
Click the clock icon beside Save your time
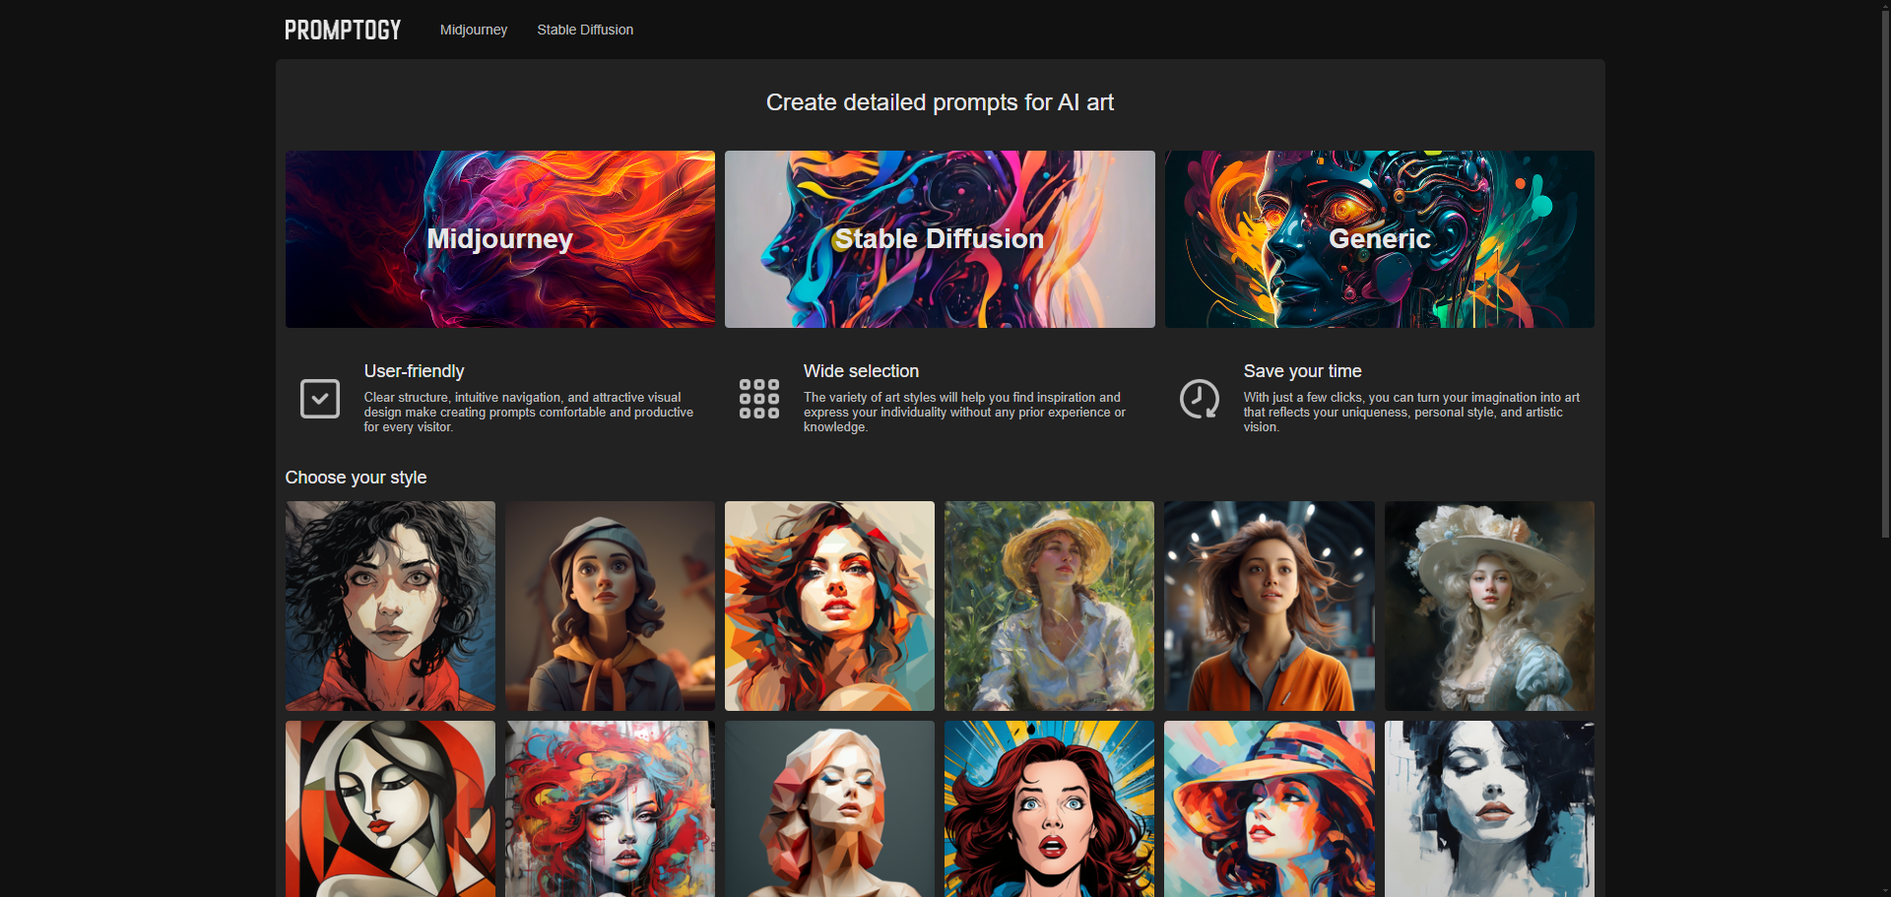click(x=1200, y=399)
